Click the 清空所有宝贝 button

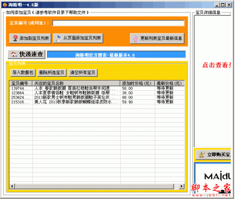click(83, 73)
